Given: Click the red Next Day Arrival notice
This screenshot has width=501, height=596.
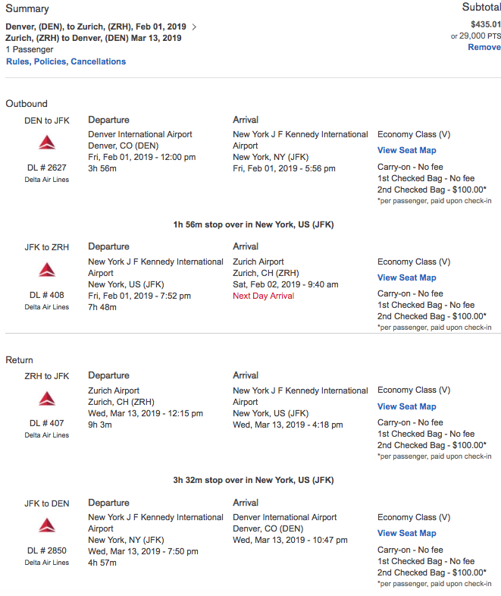Looking at the screenshot, I should (263, 296).
